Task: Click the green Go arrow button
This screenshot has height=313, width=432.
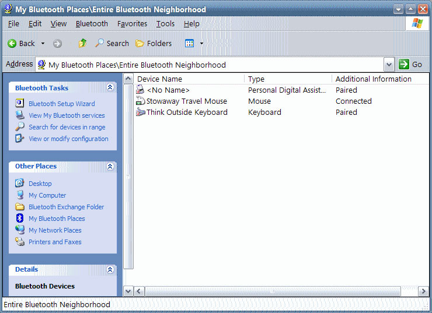Action: 404,64
